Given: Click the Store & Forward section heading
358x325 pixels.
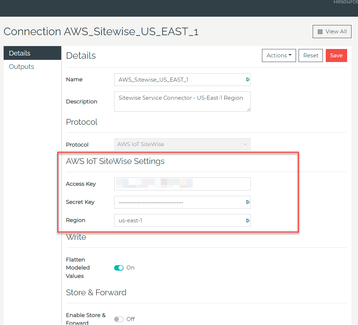Looking at the screenshot, I should 96,293.
